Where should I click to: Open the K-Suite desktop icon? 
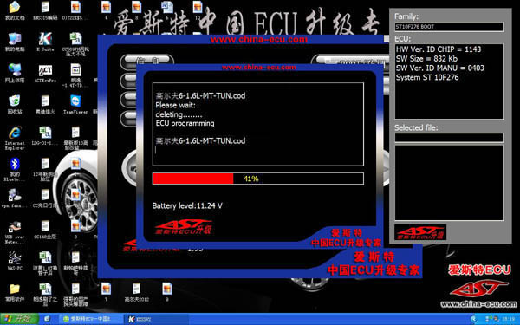point(45,42)
